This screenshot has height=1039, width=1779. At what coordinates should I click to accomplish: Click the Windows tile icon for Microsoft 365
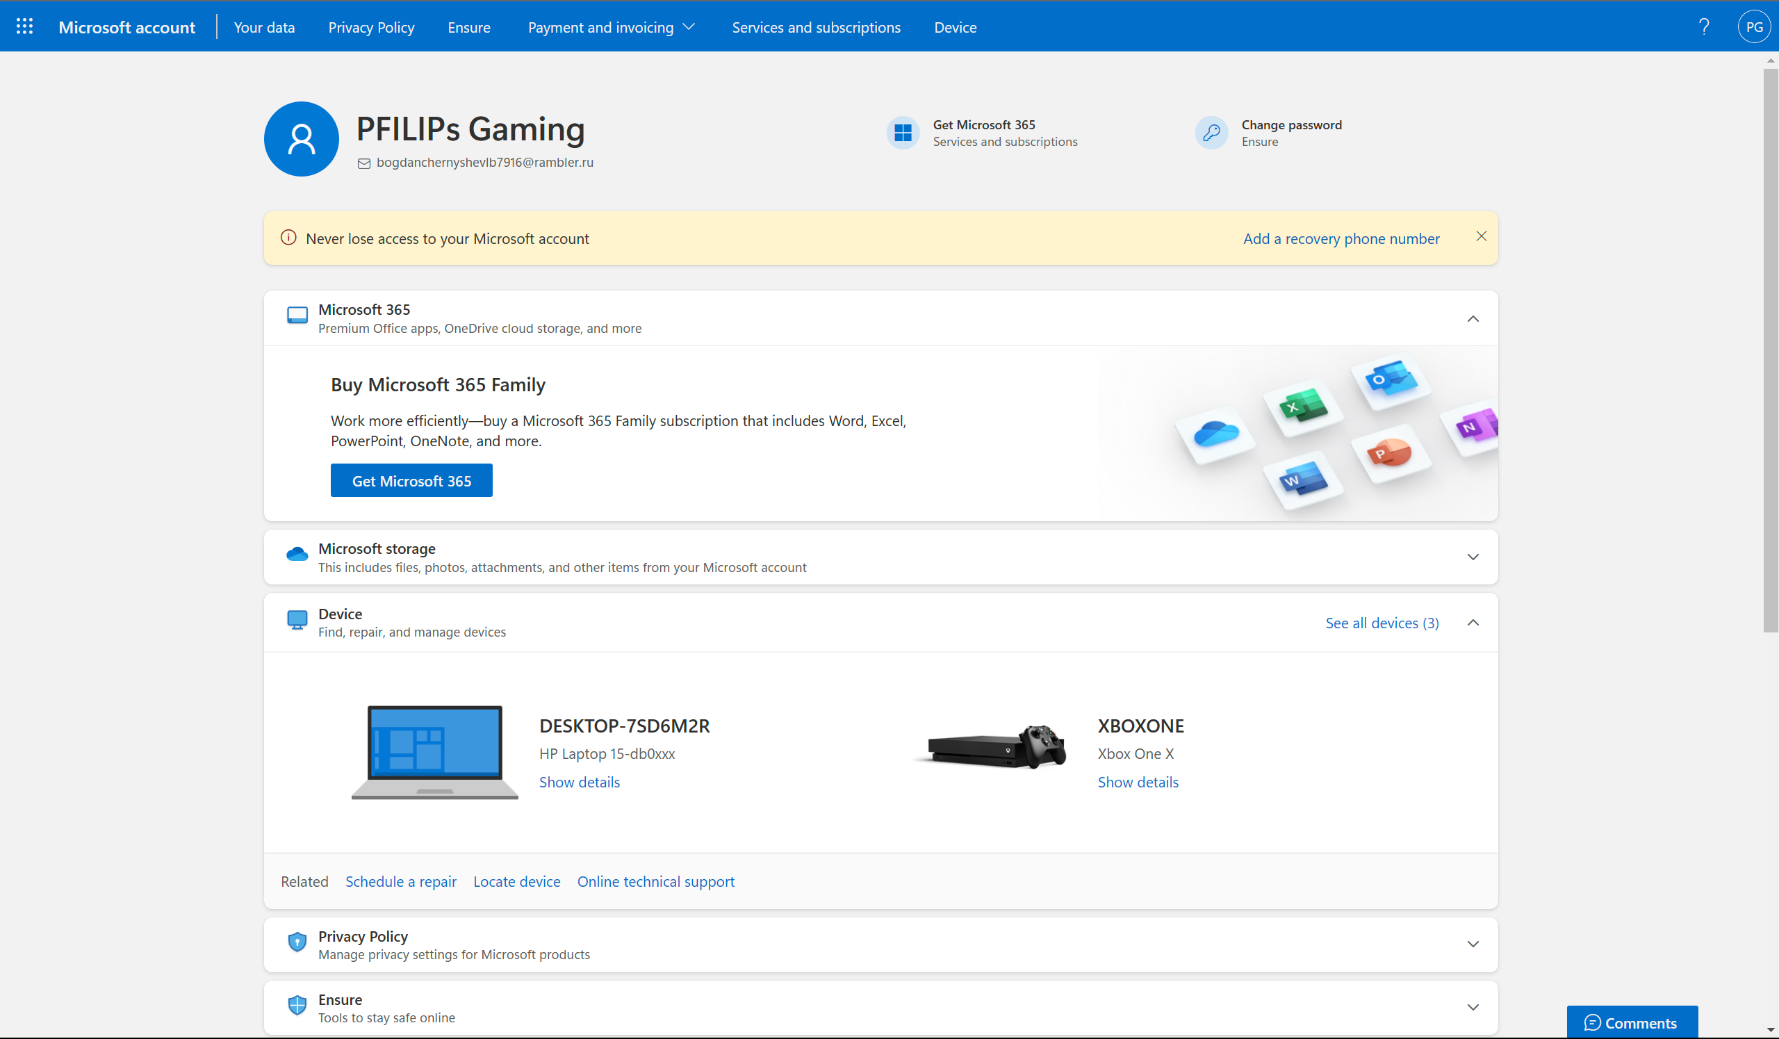coord(903,133)
